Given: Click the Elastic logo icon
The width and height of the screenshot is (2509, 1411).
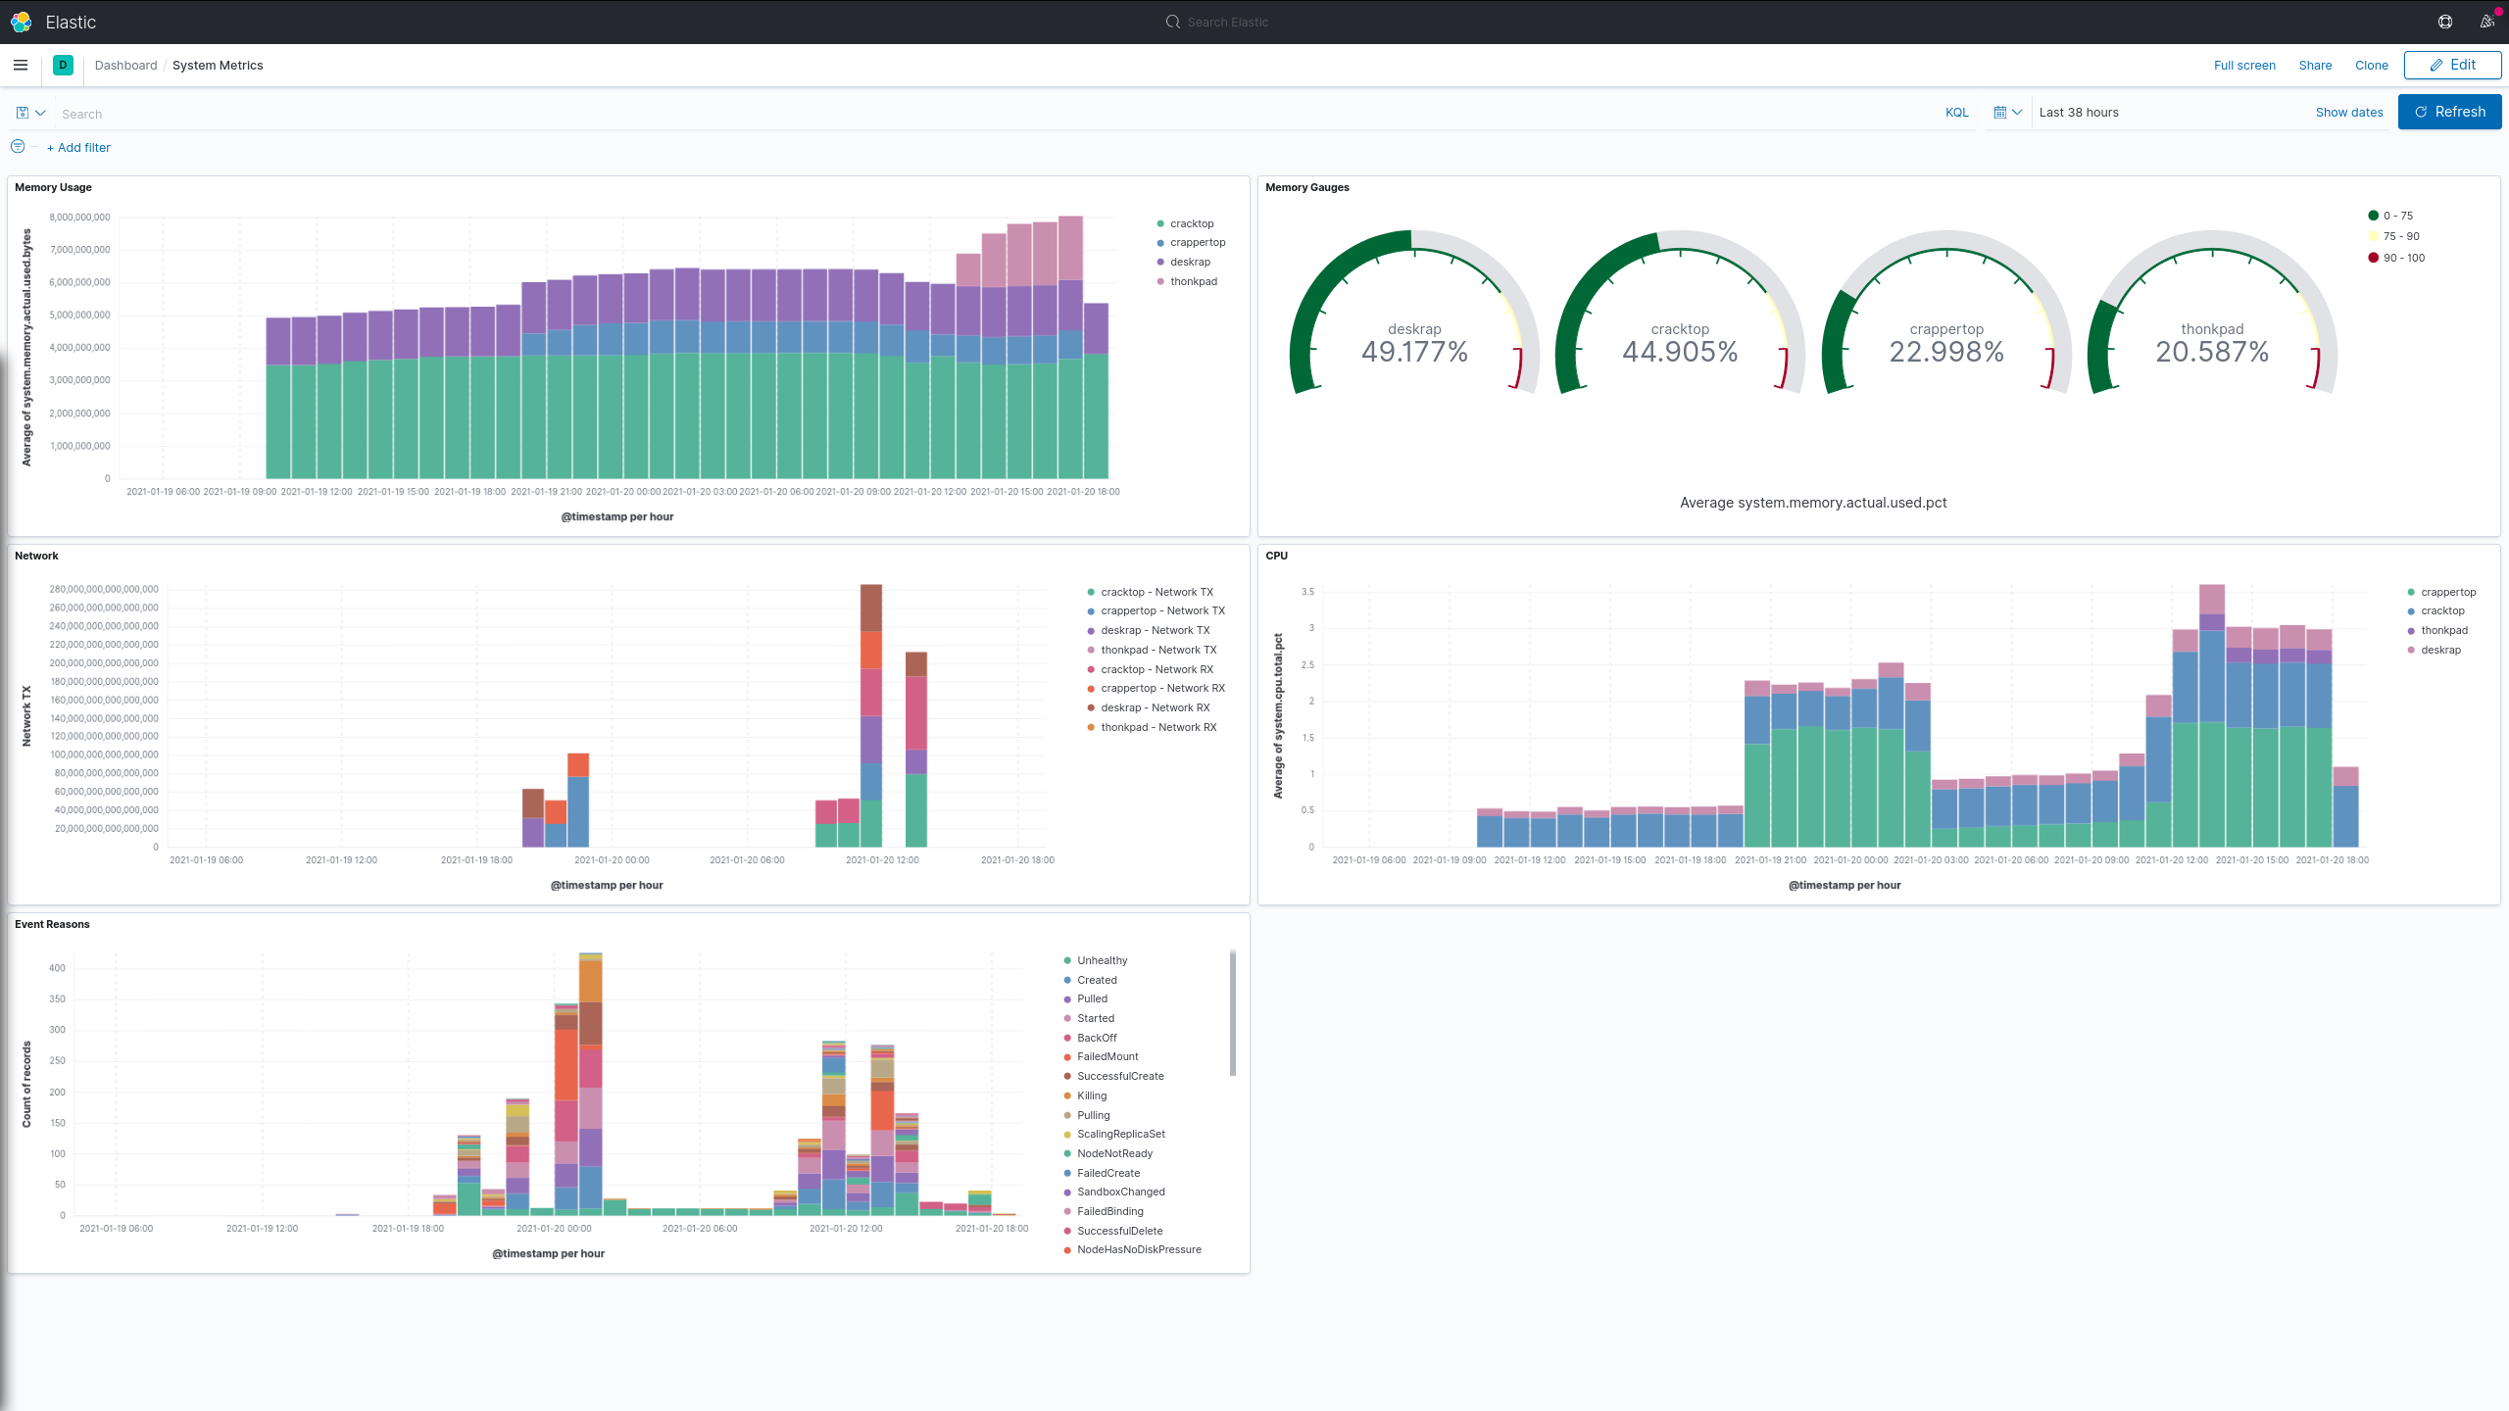Looking at the screenshot, I should [21, 22].
